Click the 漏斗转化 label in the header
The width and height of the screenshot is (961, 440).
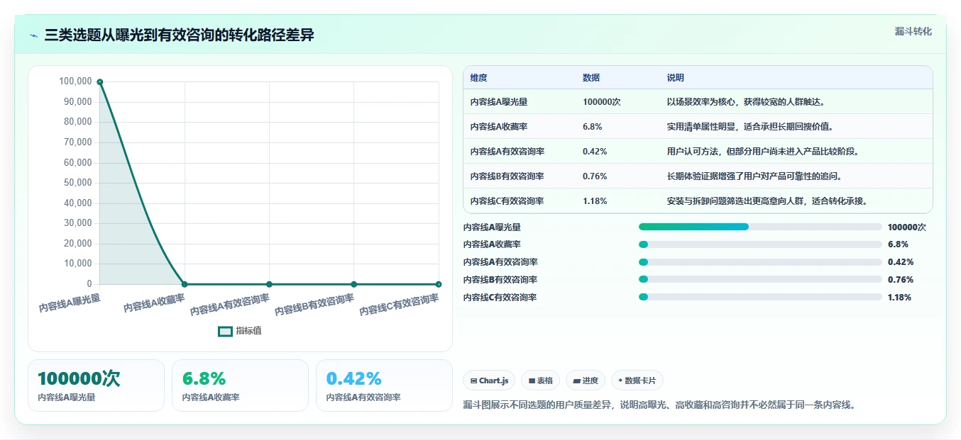[x=913, y=32]
